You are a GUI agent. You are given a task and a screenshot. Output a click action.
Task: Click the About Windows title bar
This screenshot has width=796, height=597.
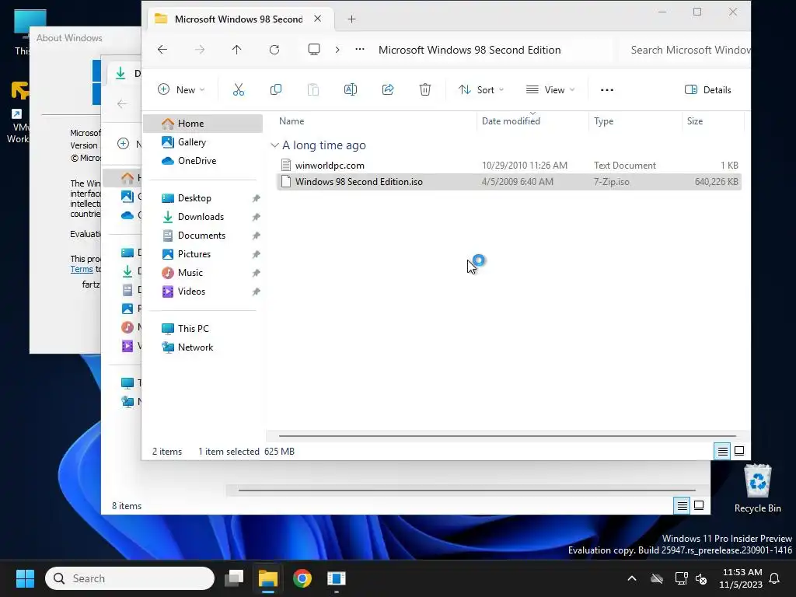[84, 37]
